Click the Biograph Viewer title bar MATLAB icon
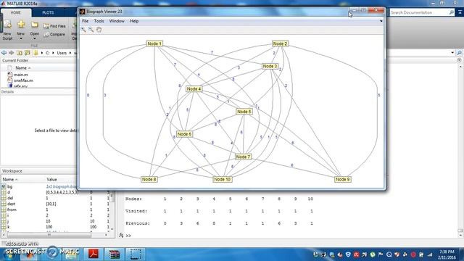 tap(82, 12)
